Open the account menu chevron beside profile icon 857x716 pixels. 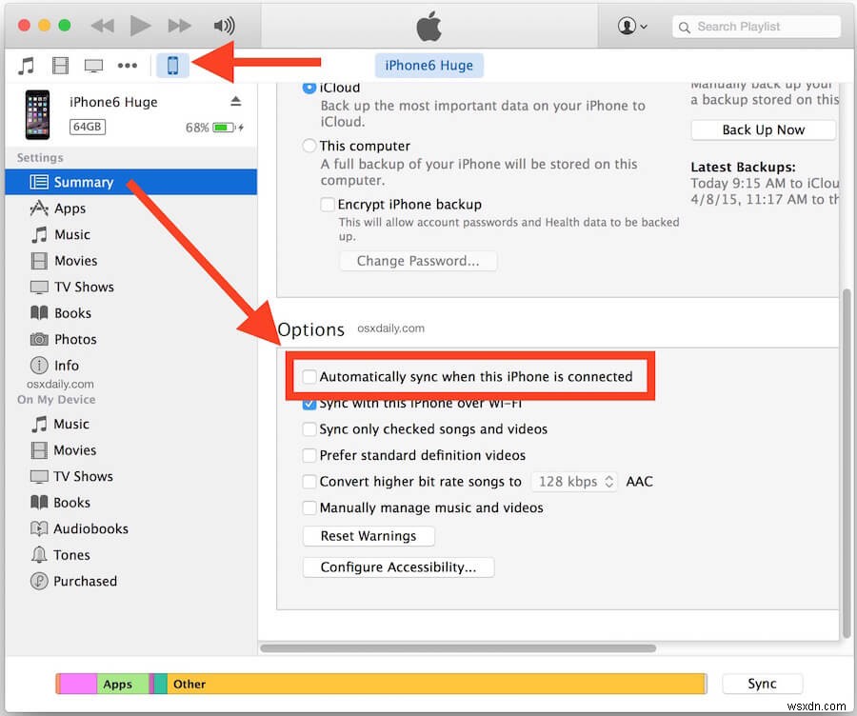point(643,26)
